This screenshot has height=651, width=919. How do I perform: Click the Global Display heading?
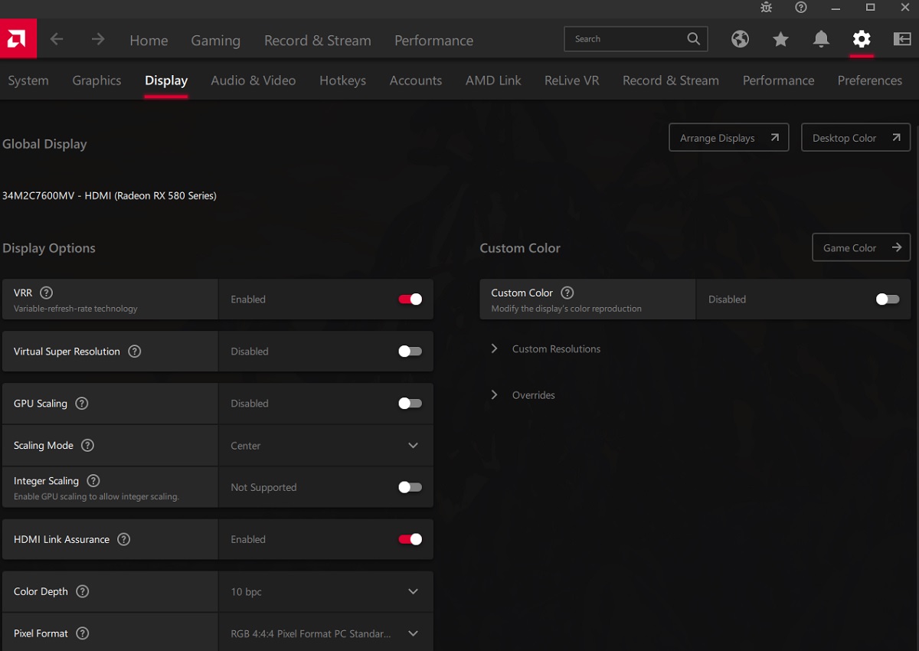[44, 144]
